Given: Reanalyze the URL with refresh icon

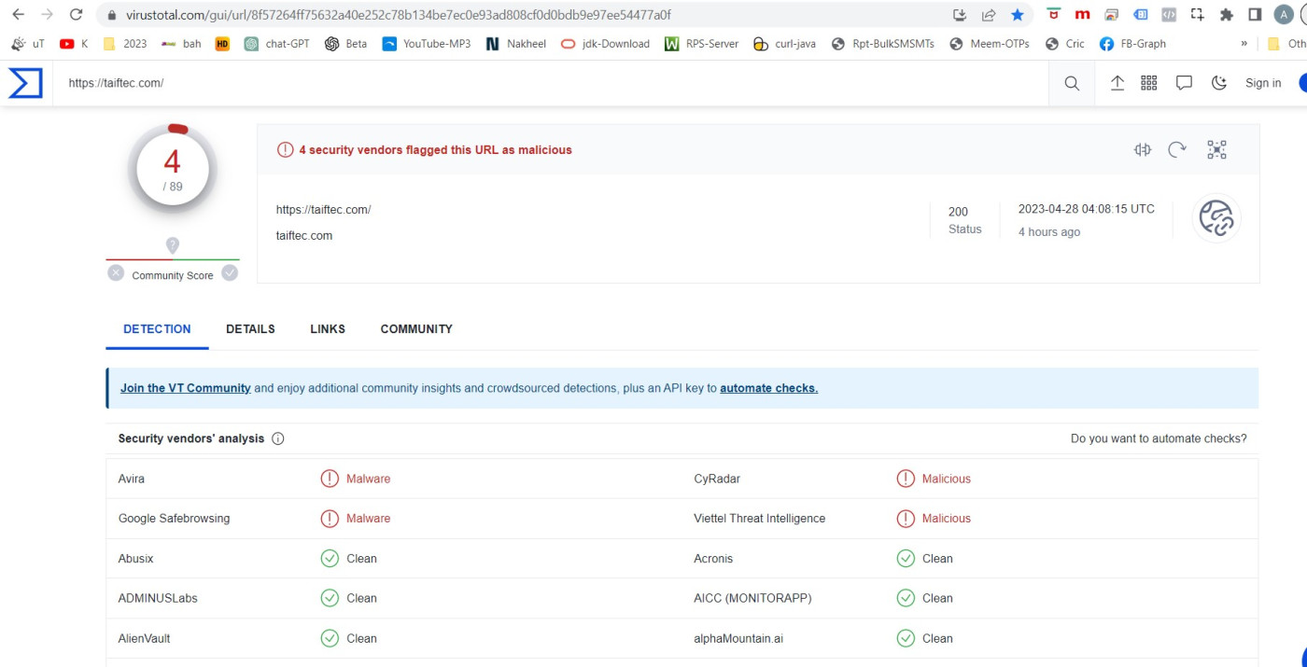Looking at the screenshot, I should (x=1177, y=149).
